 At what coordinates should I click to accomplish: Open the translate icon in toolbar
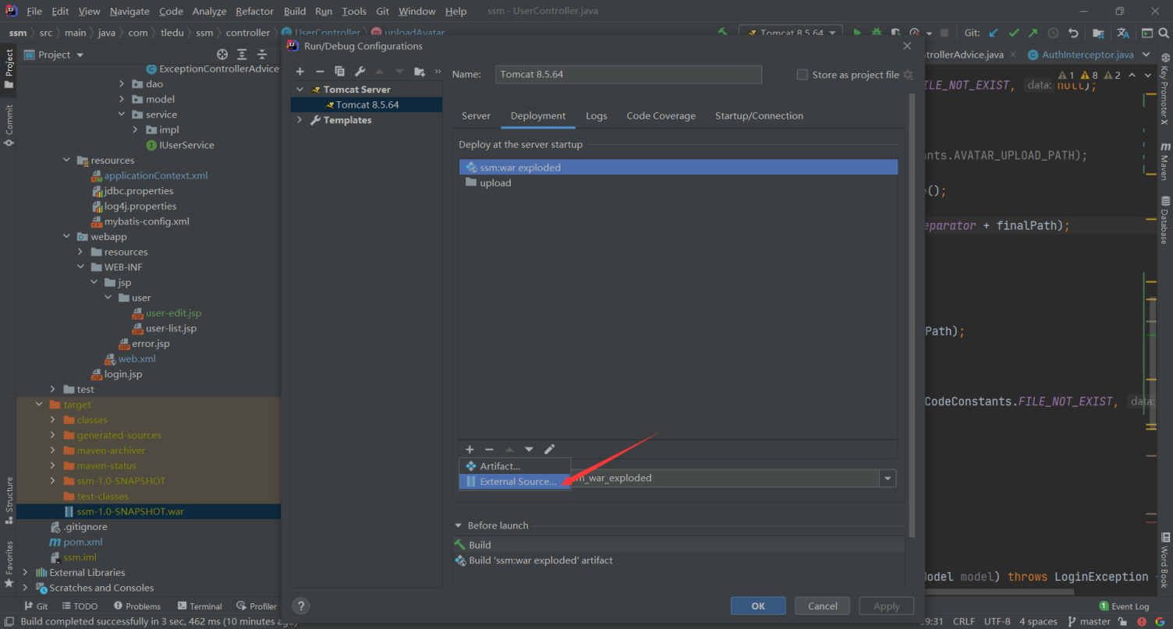pyautogui.click(x=1123, y=33)
